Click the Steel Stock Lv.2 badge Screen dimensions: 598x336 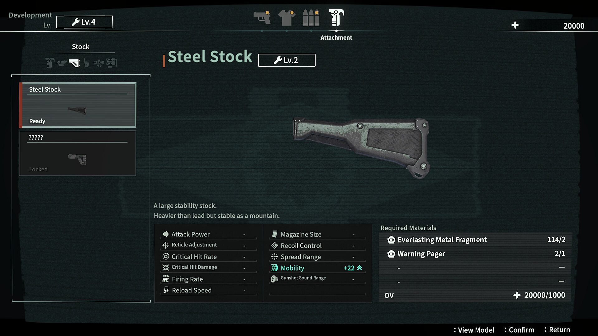click(x=287, y=60)
